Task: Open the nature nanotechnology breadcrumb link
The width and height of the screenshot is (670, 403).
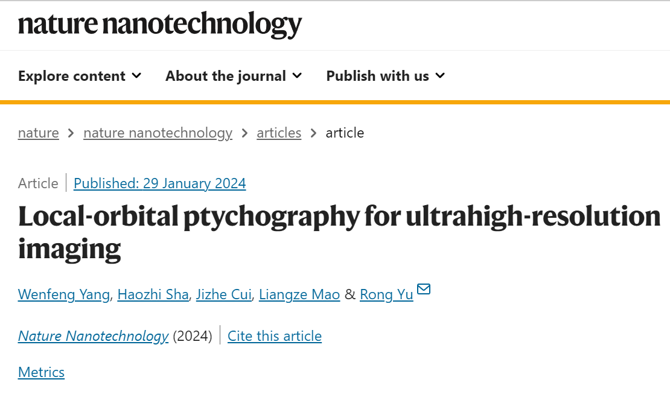Action: coord(158,133)
